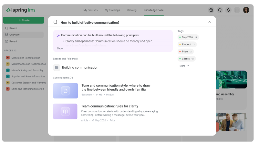Select the Knowledge Base tab

tap(153, 10)
